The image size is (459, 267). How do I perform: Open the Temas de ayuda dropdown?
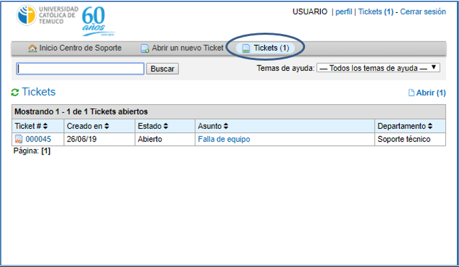[x=378, y=68]
